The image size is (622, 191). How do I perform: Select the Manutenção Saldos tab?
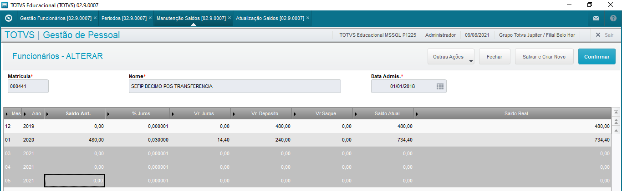coord(191,18)
